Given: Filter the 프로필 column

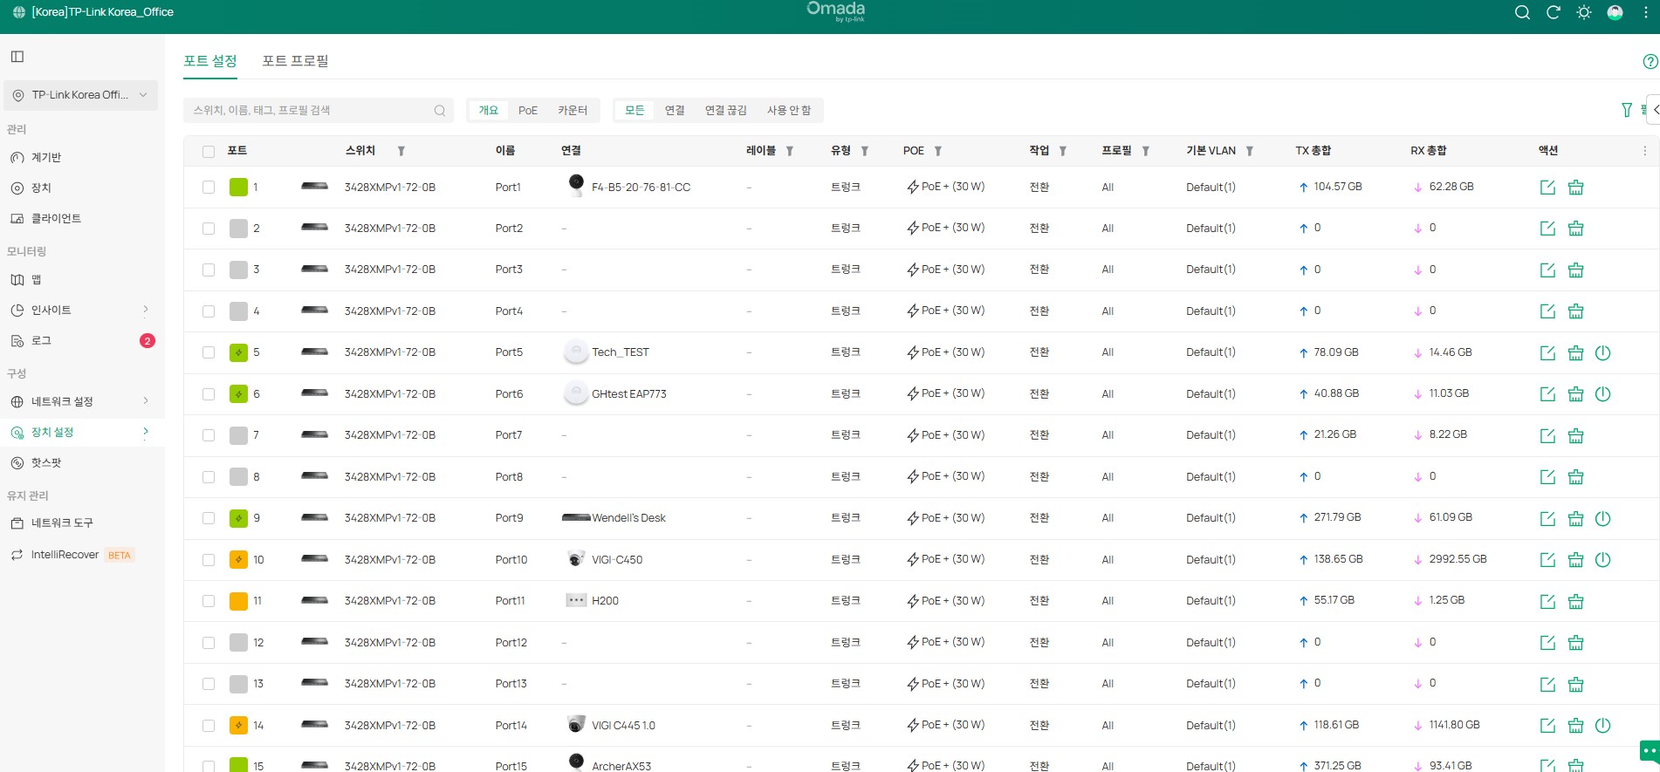Looking at the screenshot, I should pos(1145,151).
